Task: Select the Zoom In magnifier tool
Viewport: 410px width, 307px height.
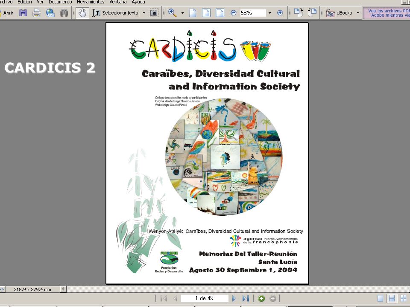Action: coord(172,13)
